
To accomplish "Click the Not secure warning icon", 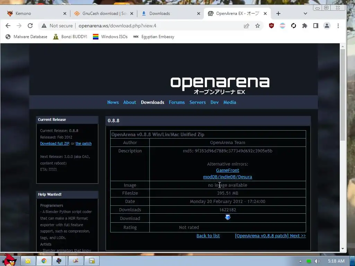I will [44, 26].
